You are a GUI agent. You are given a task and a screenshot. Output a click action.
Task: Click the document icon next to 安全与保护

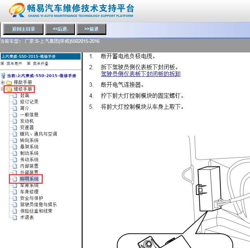pos(15,198)
